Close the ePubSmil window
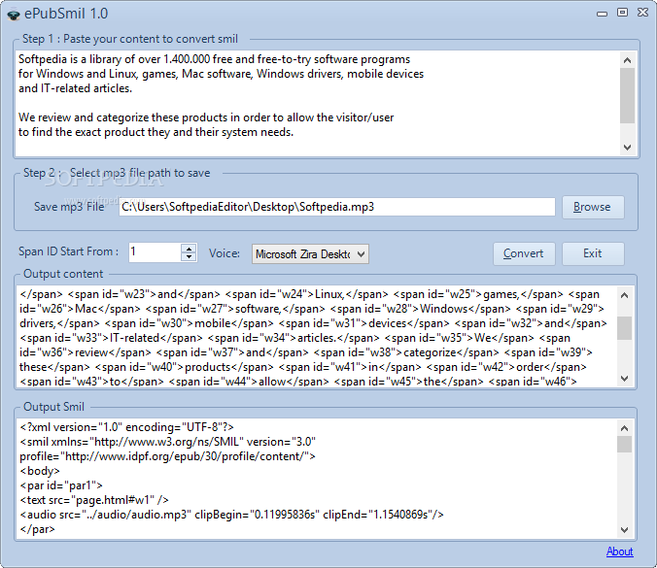Viewport: 657px width, 568px height. pyautogui.click(x=643, y=13)
